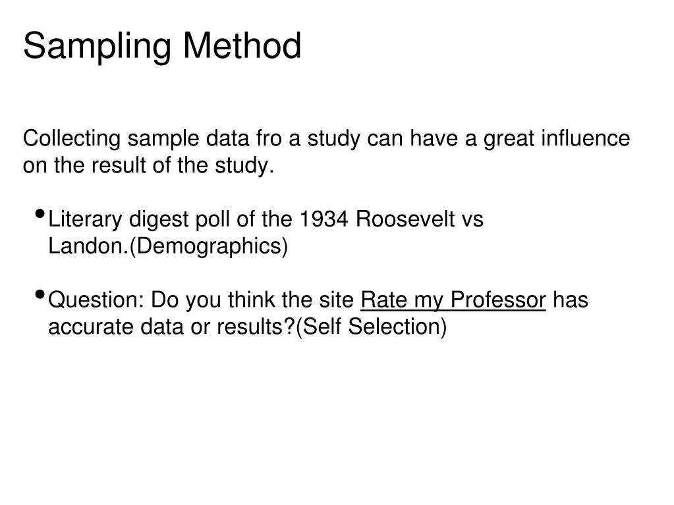This screenshot has width=674, height=505.
Task: Click the Question: label in second bullet
Action: pyautogui.click(x=96, y=300)
